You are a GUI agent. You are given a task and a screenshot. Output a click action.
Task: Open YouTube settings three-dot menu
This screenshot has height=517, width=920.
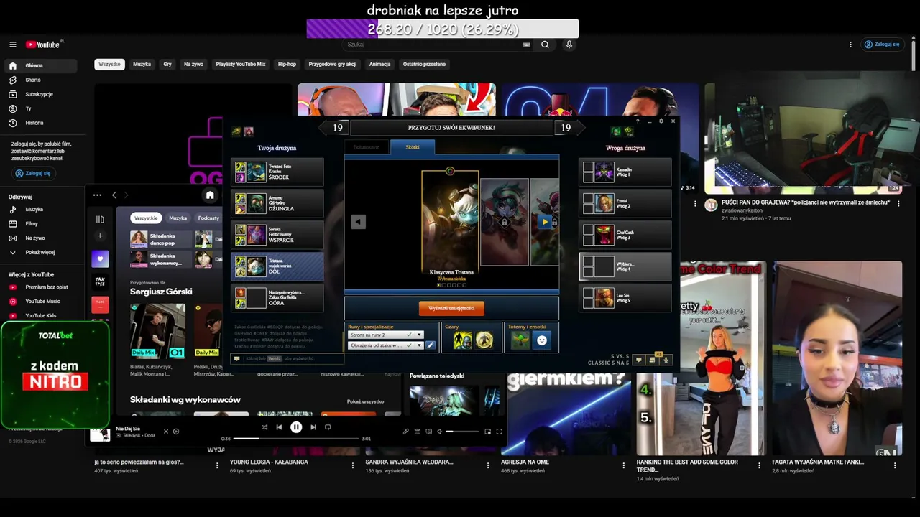click(850, 45)
